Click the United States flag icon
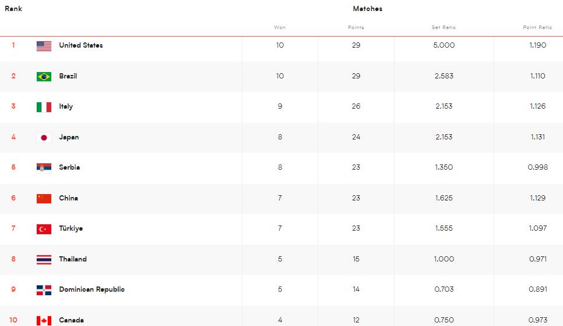 click(x=44, y=46)
